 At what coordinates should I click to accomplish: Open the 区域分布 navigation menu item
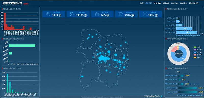(x=175, y=3)
